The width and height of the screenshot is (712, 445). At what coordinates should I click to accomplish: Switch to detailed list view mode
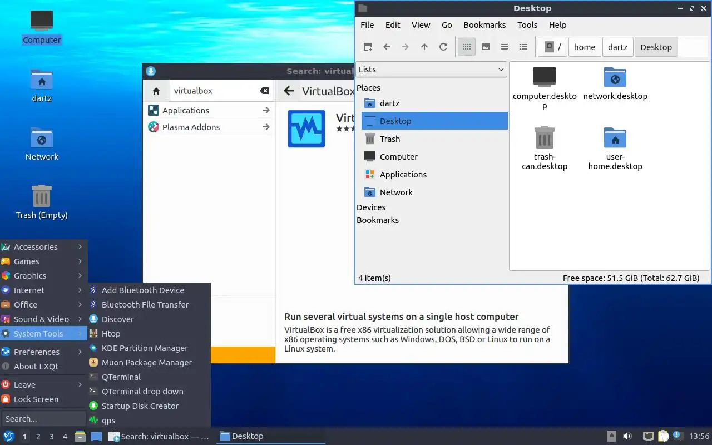(523, 47)
